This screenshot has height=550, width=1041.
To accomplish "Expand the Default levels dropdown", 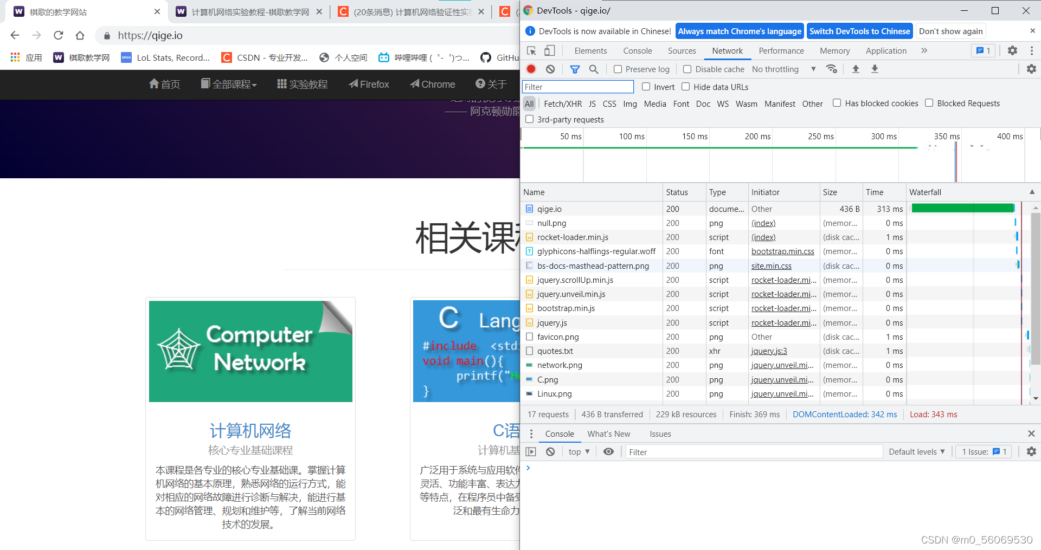I will [x=916, y=451].
